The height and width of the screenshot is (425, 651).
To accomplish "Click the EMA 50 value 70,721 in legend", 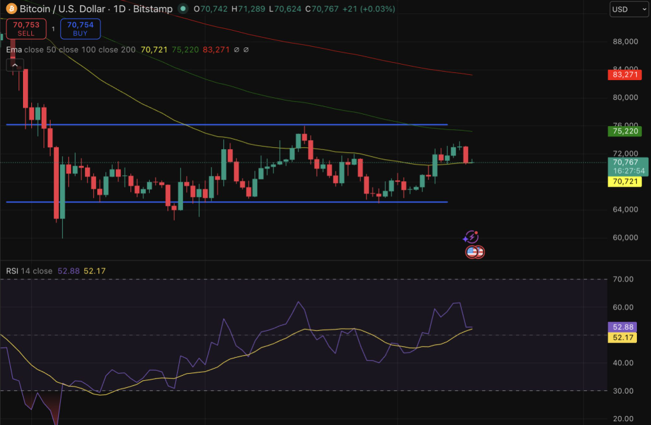I will [154, 49].
